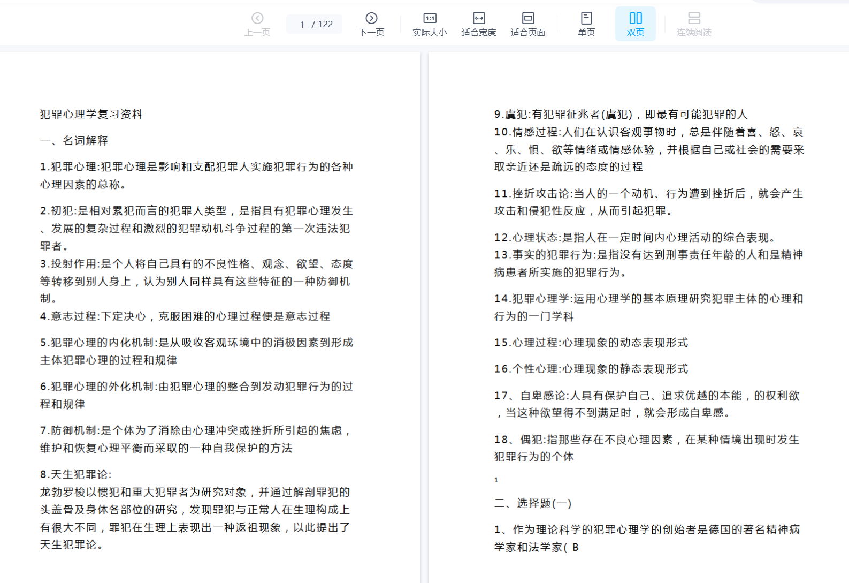The image size is (849, 583).
Task: Click the current page number field
Action: click(x=302, y=24)
